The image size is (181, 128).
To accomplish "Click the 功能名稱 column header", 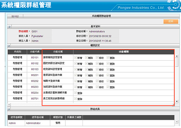I will [58, 52].
